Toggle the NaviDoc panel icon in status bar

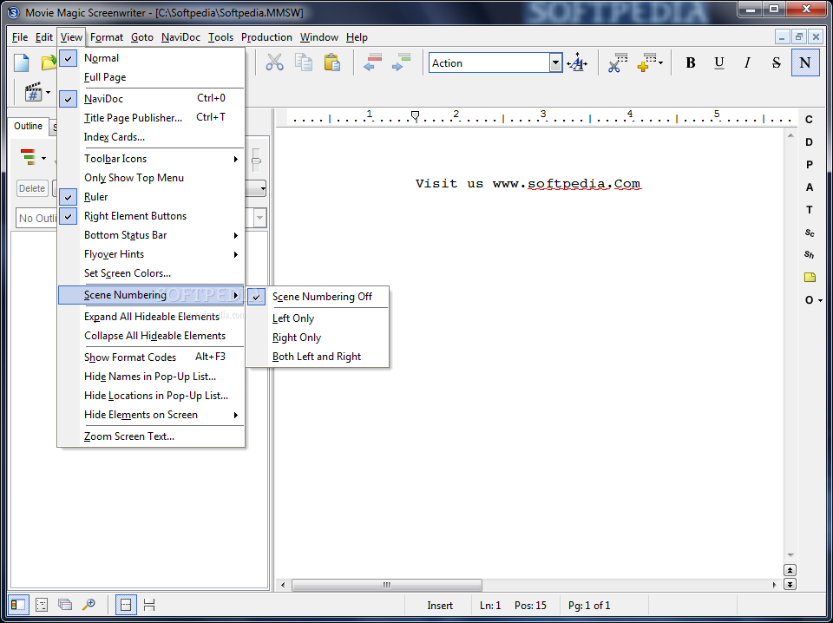[17, 605]
